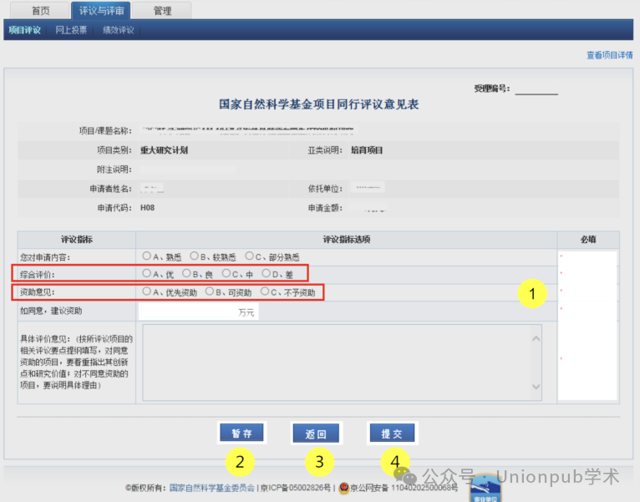Click the 培育项目 subcategory value
This screenshot has width=640, height=502.
367,150
